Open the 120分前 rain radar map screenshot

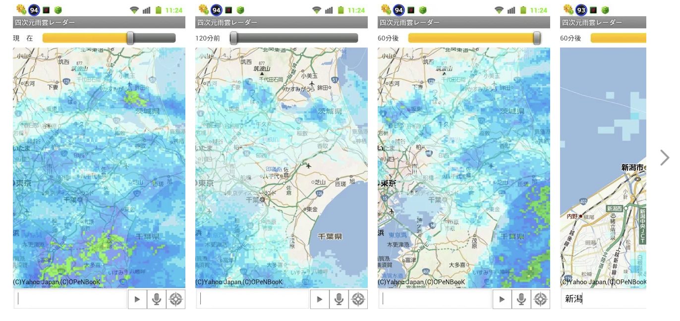tap(282, 167)
